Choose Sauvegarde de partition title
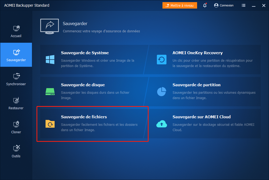The width and height of the screenshot is (269, 180). pyautogui.click(x=196, y=85)
